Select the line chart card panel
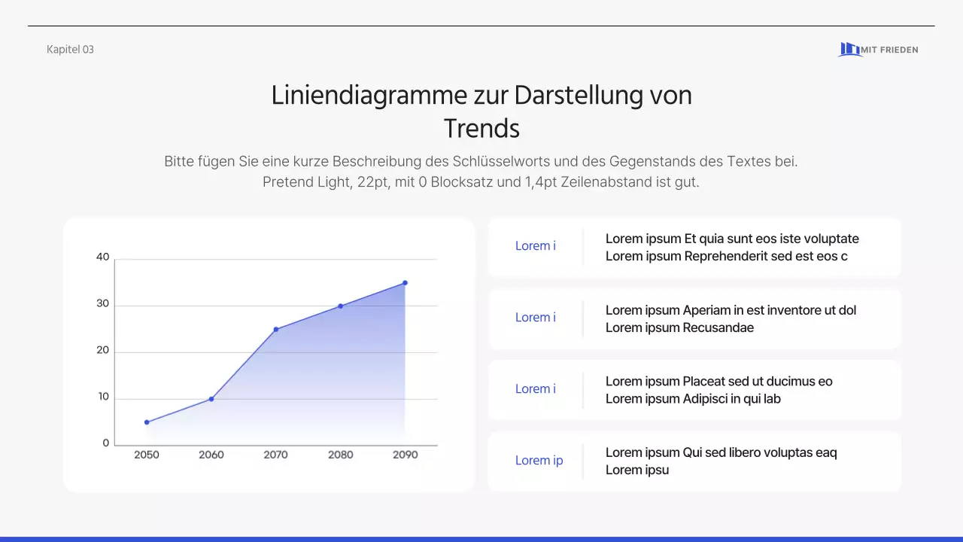Viewport: 963px width, 542px height. pyautogui.click(x=269, y=354)
